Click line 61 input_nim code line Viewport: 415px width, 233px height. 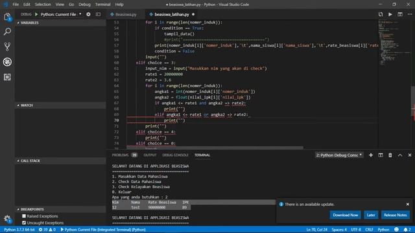click(206, 69)
